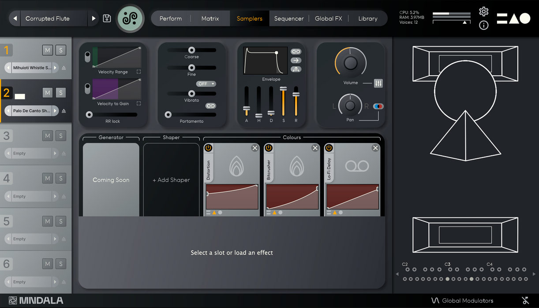Click the save preset floppy disk icon
Viewport: 539px width, 308px height.
coord(107,18)
